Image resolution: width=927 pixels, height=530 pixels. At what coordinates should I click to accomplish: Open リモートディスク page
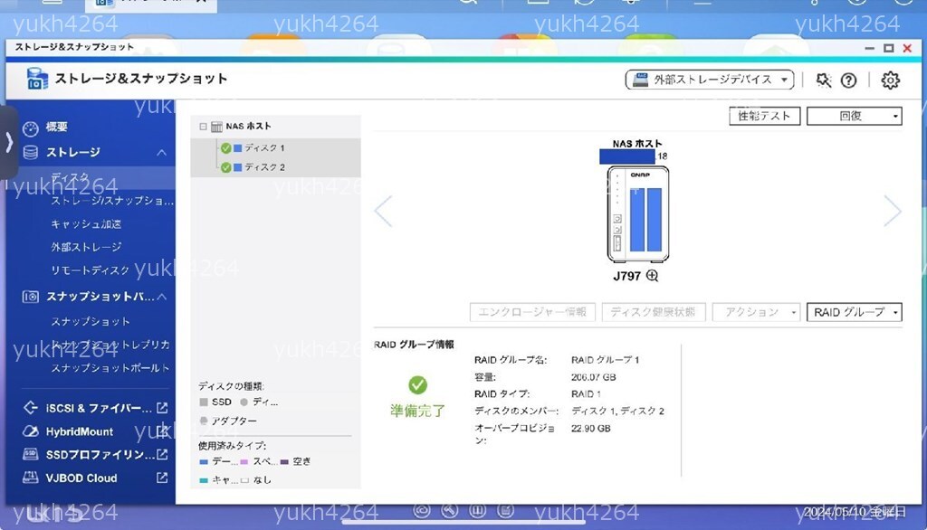click(90, 270)
